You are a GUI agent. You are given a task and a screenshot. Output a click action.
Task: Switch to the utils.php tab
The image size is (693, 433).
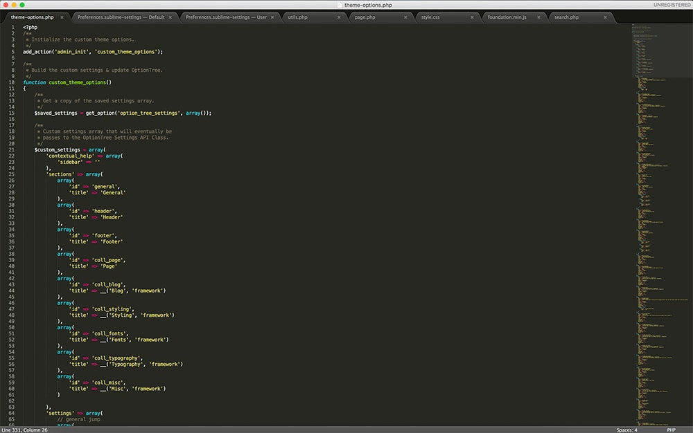pyautogui.click(x=297, y=17)
